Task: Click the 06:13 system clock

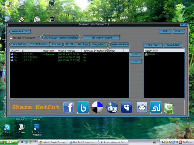Action: [186, 142]
